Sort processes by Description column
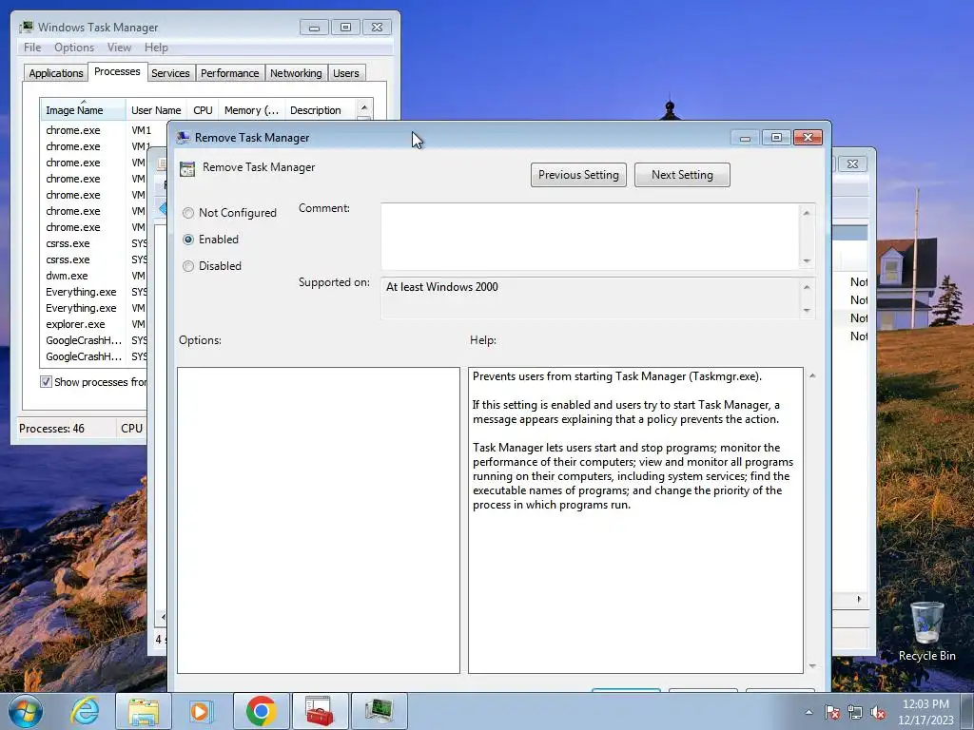The width and height of the screenshot is (974, 730). click(x=320, y=110)
